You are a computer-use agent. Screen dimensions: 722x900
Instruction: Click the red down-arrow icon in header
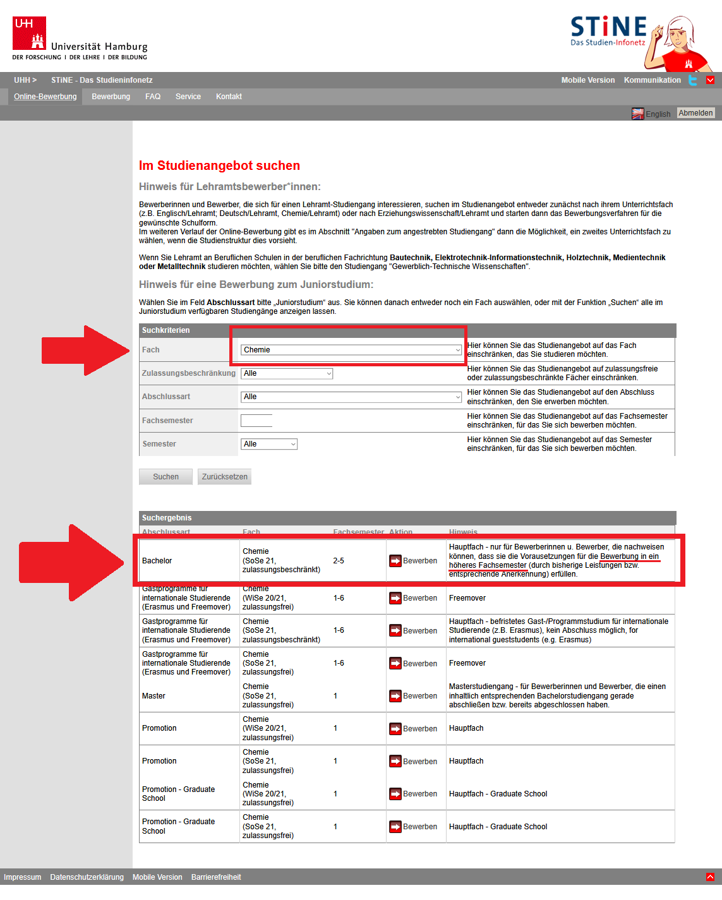(x=710, y=80)
